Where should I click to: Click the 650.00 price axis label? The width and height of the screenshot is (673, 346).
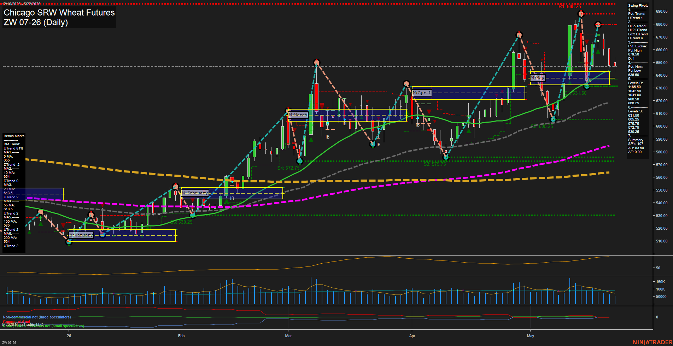(662, 63)
